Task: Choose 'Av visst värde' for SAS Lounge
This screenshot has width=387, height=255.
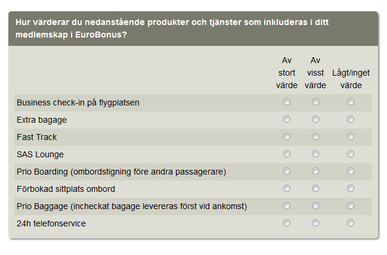Action: click(315, 154)
